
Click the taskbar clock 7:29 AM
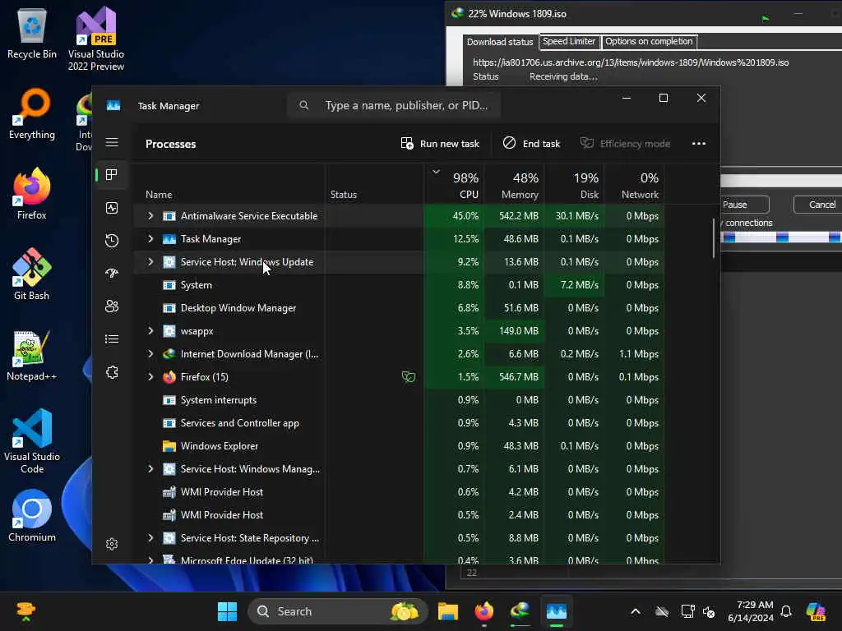click(750, 611)
